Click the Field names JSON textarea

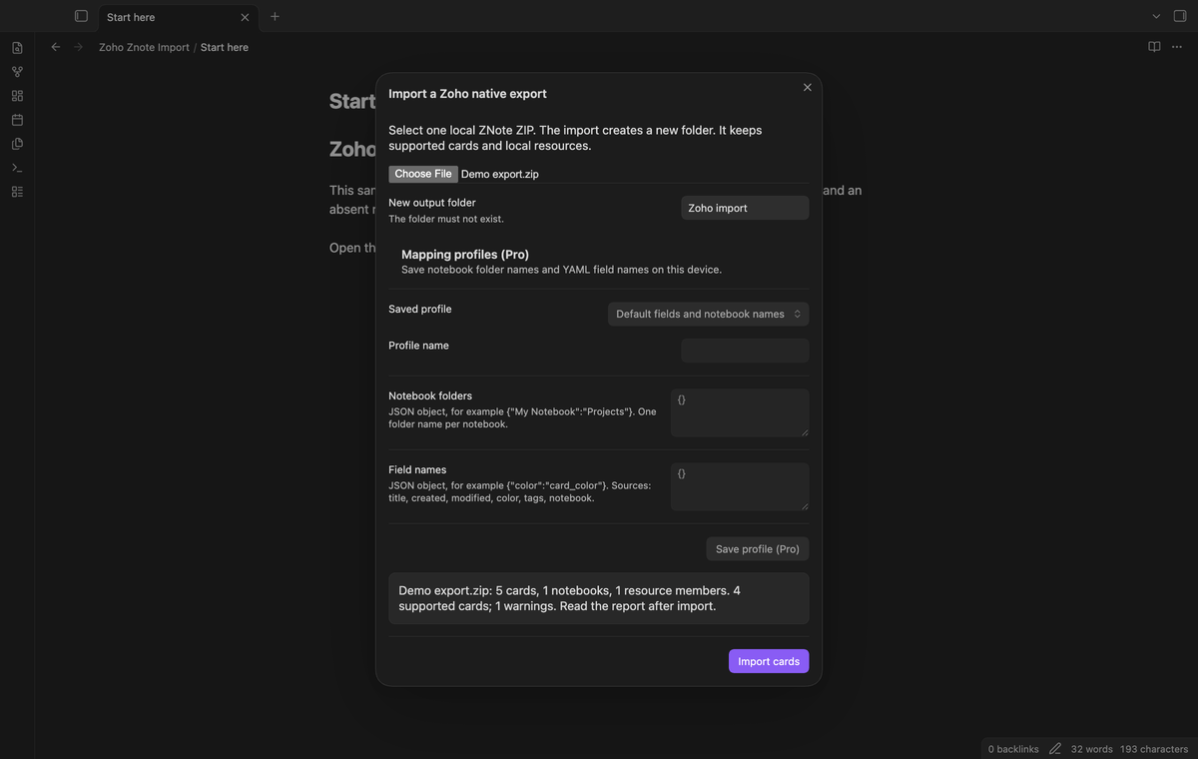pyautogui.click(x=740, y=486)
